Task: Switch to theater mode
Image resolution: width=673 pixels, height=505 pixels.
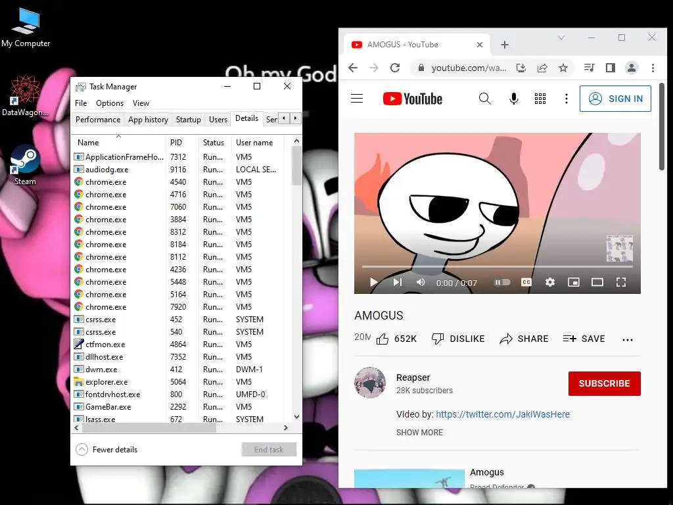Action: coord(597,282)
